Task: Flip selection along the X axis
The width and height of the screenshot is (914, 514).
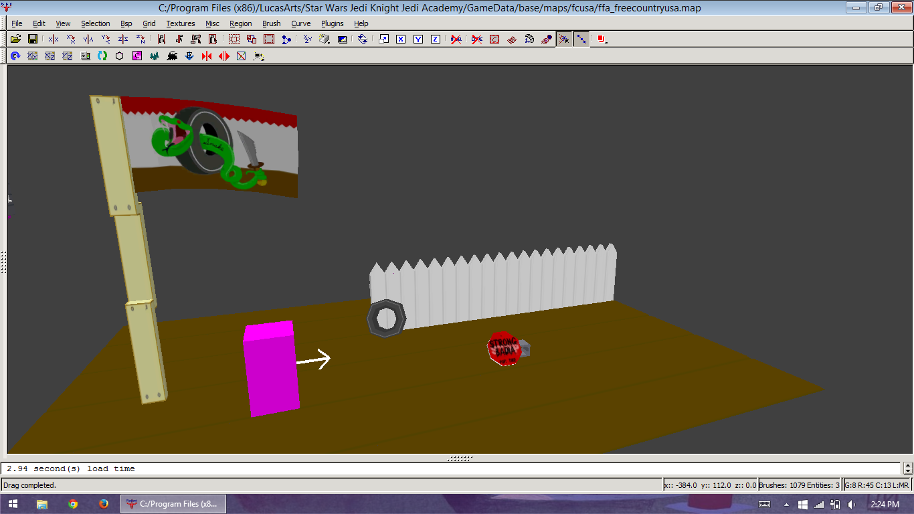Action: (54, 39)
